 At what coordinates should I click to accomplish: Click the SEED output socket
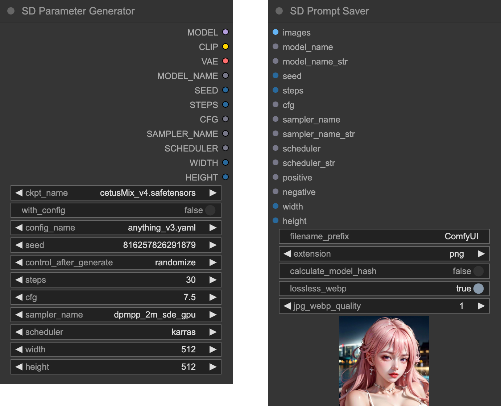click(x=225, y=90)
